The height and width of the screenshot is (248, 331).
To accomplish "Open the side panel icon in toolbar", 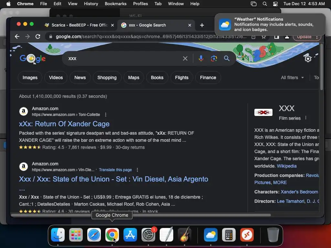I will point(277,37).
